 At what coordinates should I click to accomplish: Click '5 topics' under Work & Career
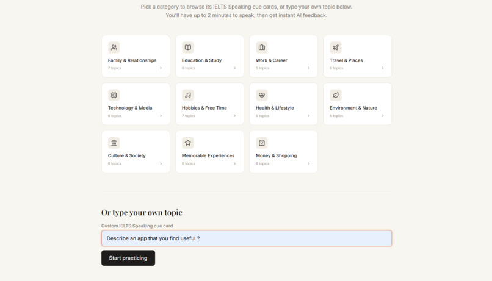pyautogui.click(x=262, y=68)
